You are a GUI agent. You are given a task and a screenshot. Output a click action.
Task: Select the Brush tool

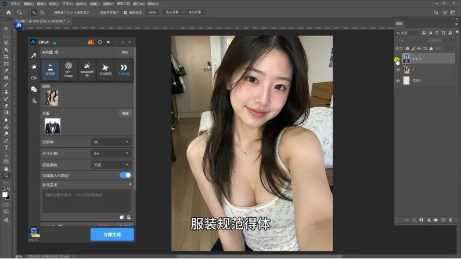tap(6, 85)
